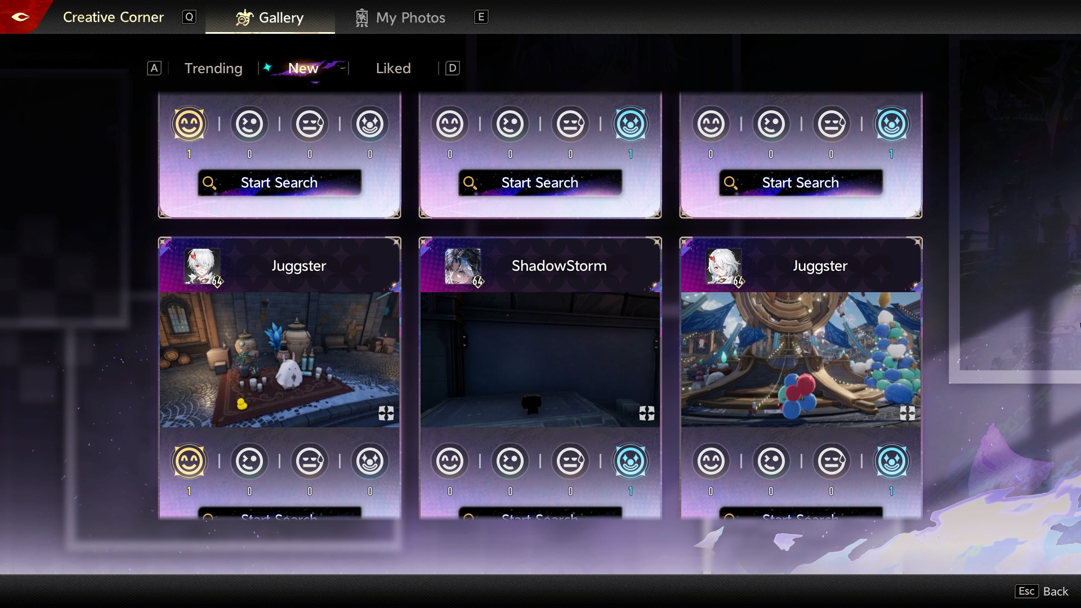Image resolution: width=1081 pixels, height=608 pixels.
Task: Expand Juggster's candle rug photo fullscreen
Action: (x=386, y=413)
